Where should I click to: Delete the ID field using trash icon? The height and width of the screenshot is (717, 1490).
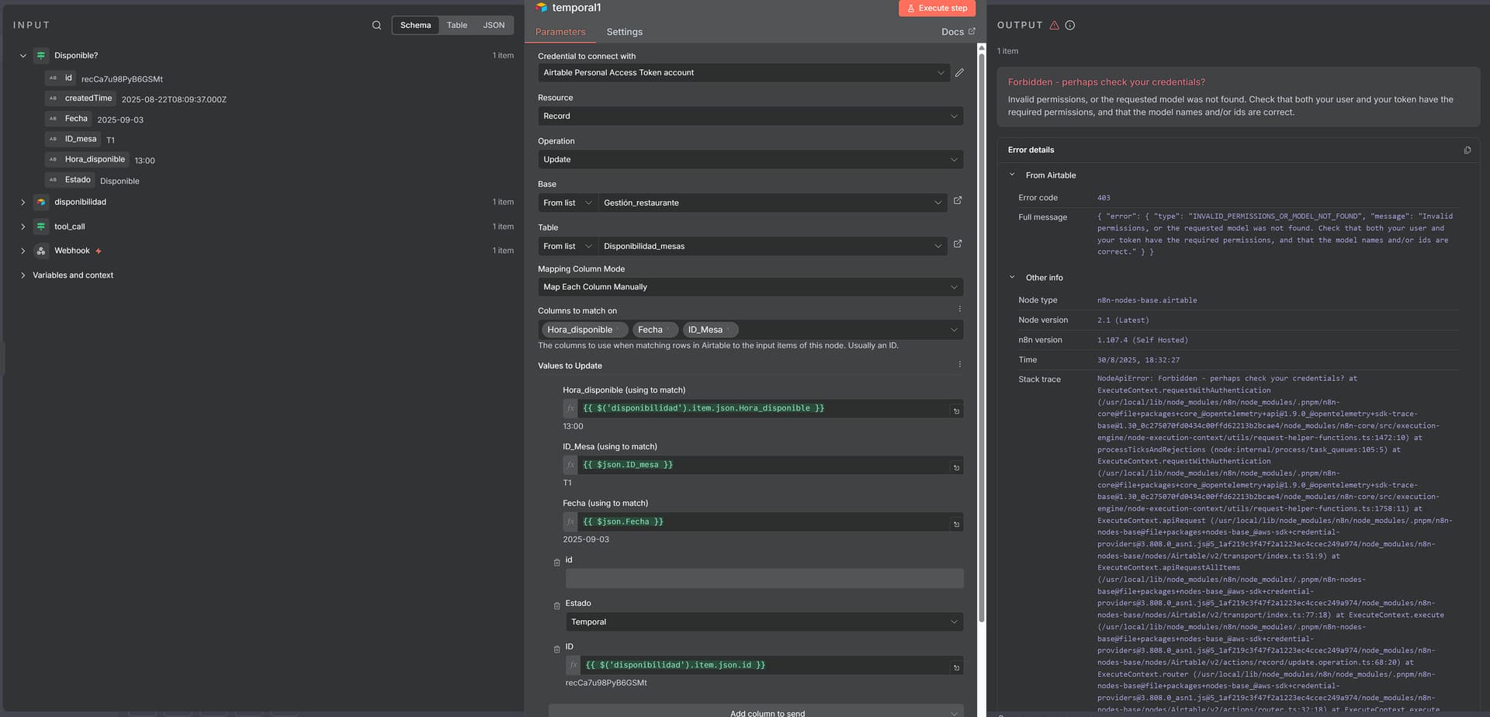pos(556,649)
